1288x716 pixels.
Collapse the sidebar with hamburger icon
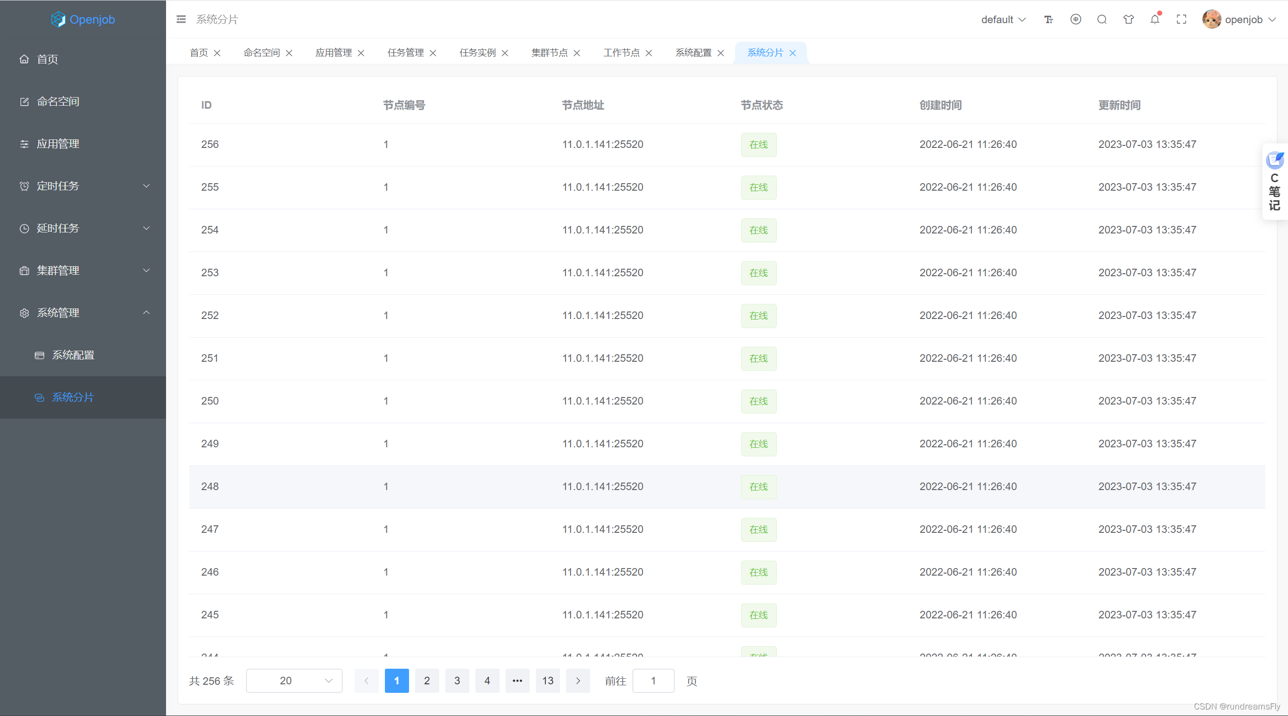pos(181,19)
